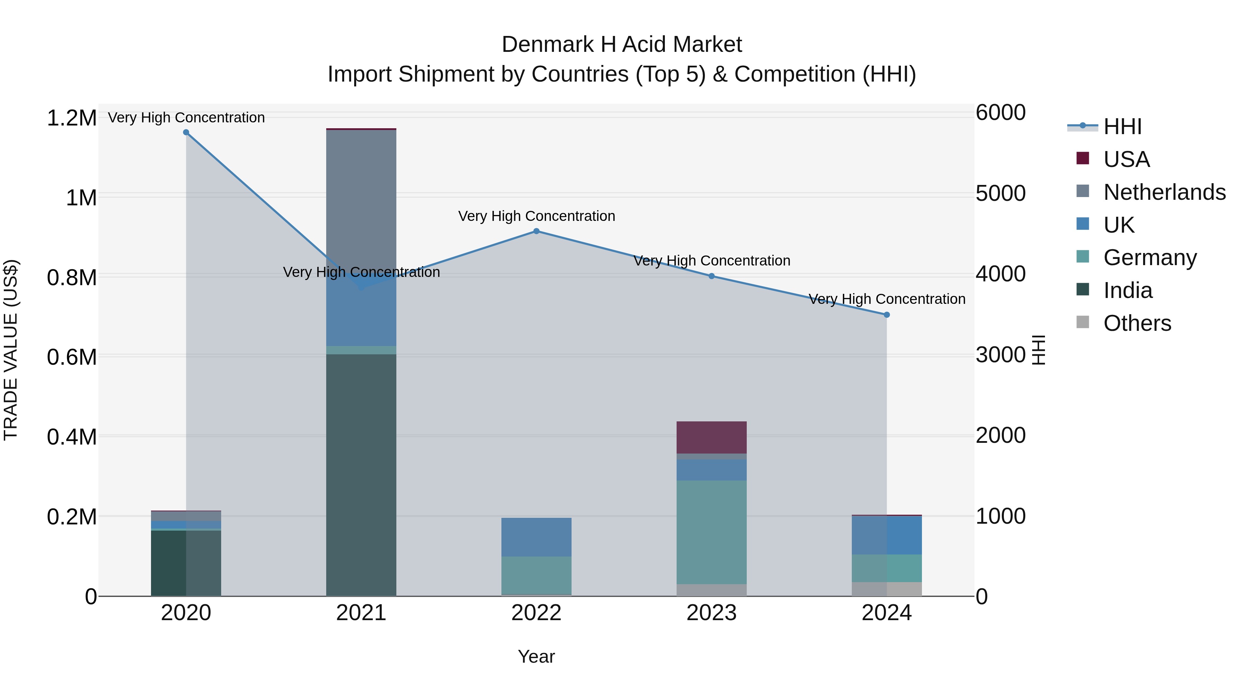Click the India dark green swatch

(1083, 289)
